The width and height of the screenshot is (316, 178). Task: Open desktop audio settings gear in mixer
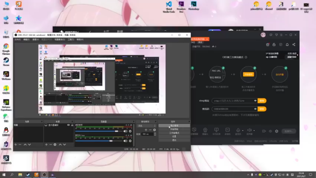click(x=130, y=131)
